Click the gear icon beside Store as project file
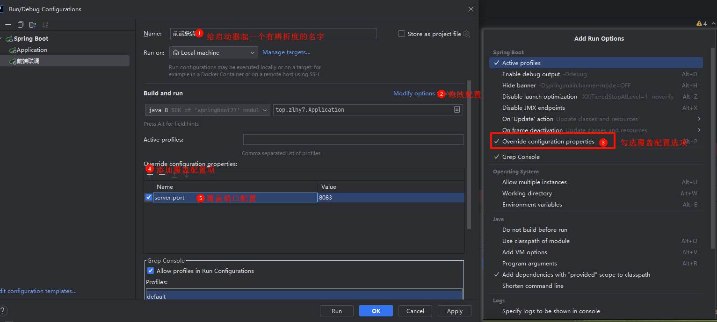 click(466, 34)
